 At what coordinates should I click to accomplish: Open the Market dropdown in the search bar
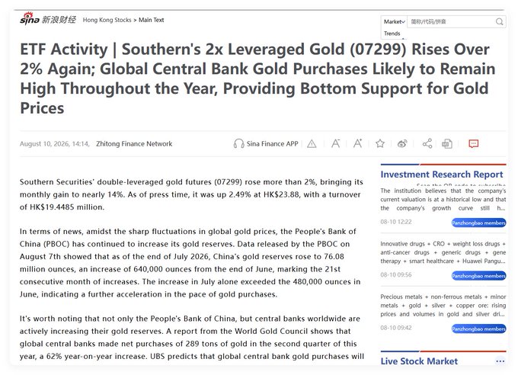394,22
